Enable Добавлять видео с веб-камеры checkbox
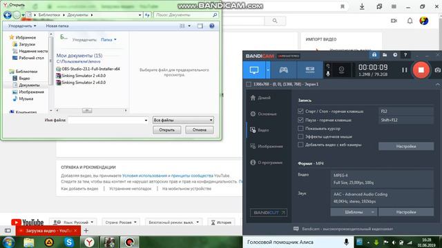This screenshot has height=248, width=442. tap(300, 145)
